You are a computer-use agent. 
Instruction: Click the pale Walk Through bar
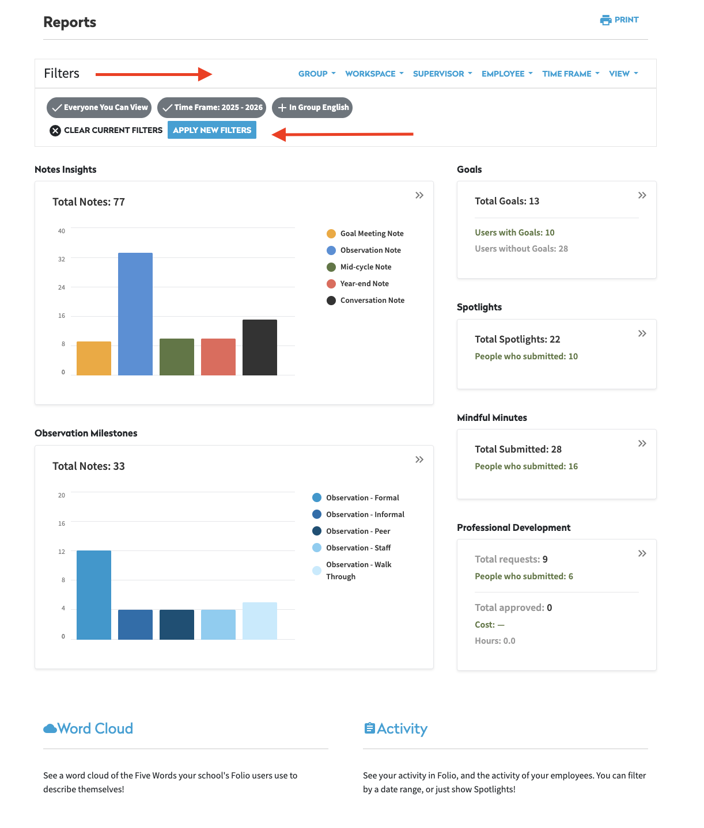(260, 621)
